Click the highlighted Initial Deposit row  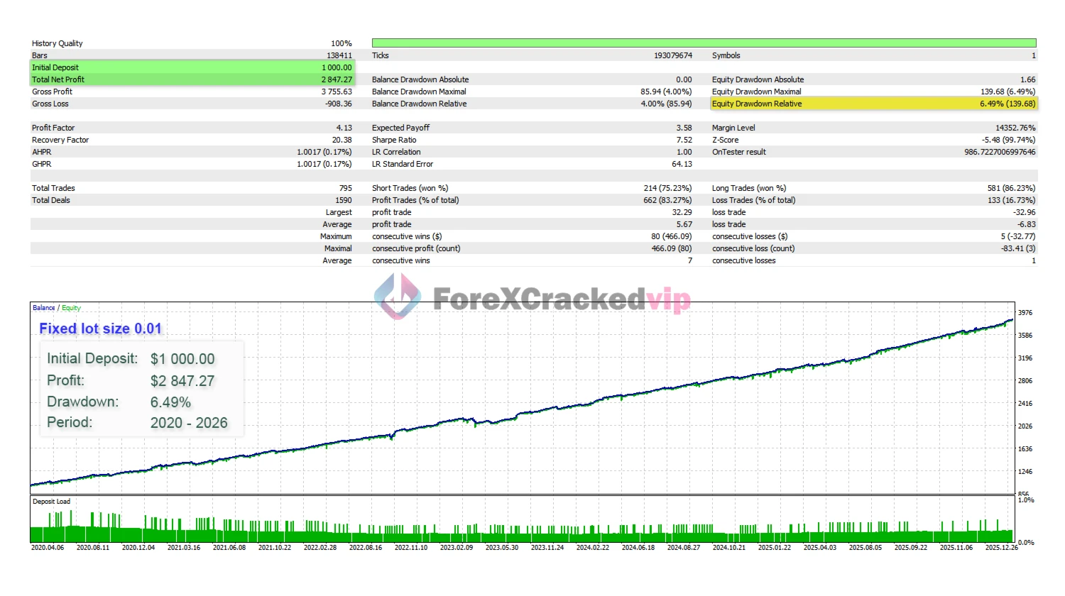192,67
